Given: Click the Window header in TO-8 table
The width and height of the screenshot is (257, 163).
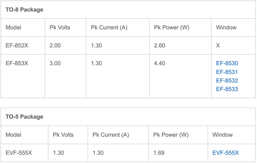Looking at the screenshot, I should tap(226, 28).
